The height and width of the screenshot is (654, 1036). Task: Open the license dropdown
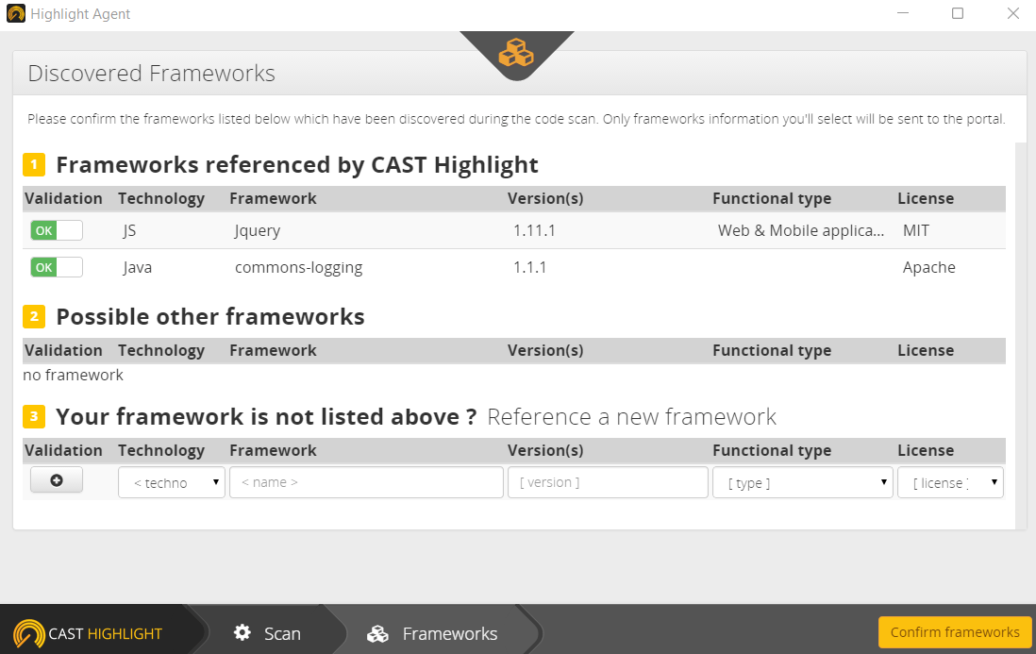[950, 483]
